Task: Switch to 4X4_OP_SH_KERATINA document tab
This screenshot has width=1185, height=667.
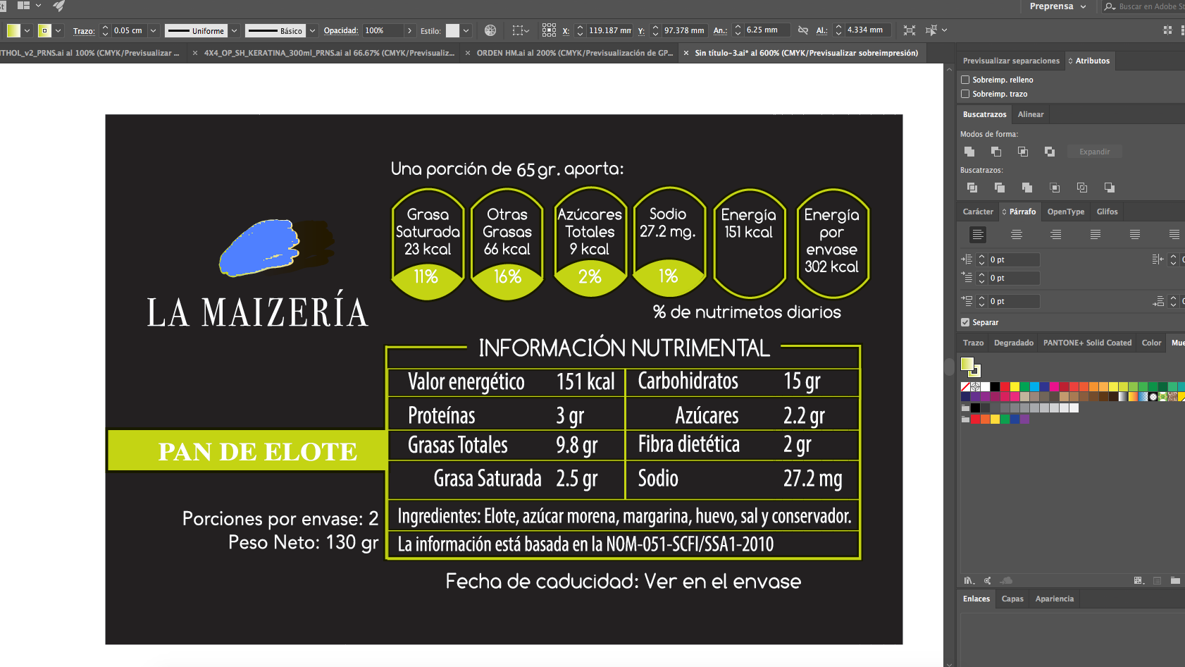Action: tap(329, 53)
